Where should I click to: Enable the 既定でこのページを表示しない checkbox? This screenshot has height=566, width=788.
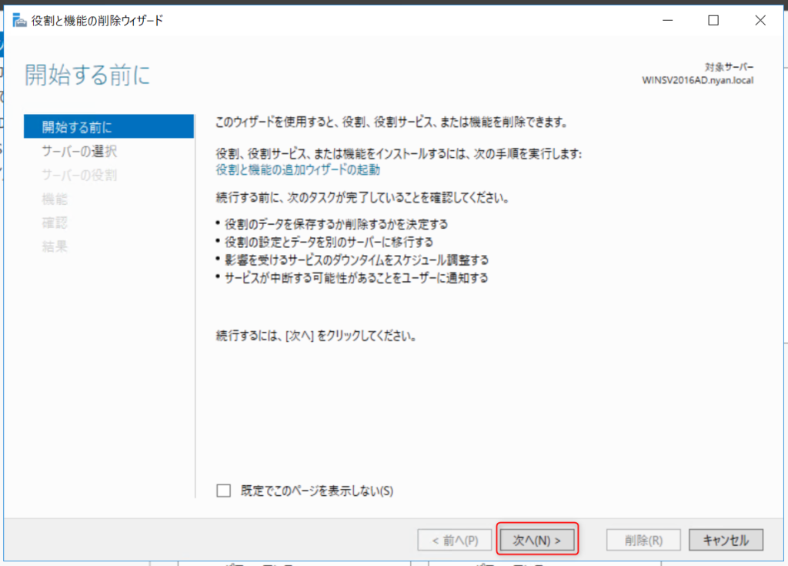pyautogui.click(x=224, y=491)
